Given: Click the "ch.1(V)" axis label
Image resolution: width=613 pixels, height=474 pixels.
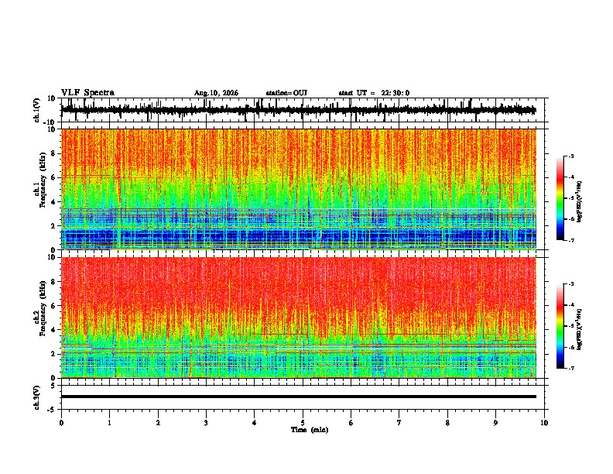Looking at the screenshot, I should (37, 110).
